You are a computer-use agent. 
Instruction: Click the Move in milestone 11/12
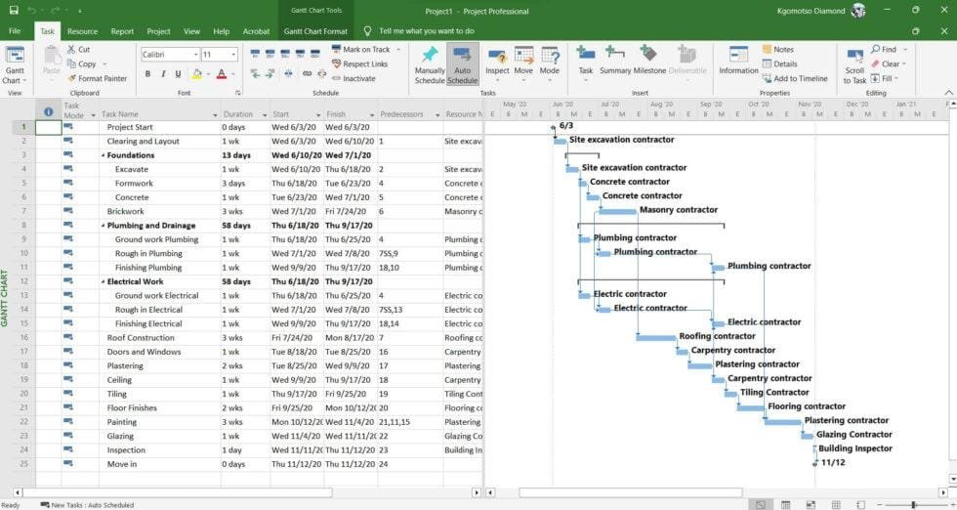814,463
